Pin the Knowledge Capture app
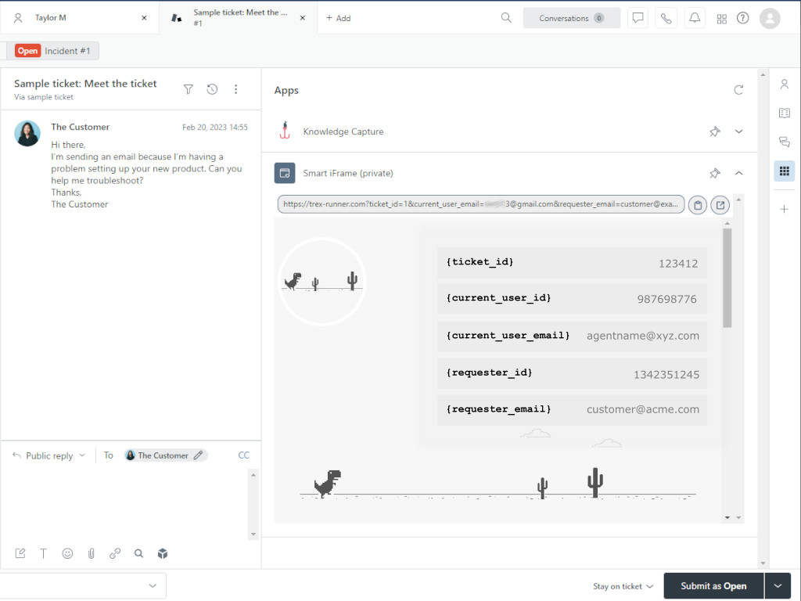This screenshot has width=801, height=601. click(714, 131)
